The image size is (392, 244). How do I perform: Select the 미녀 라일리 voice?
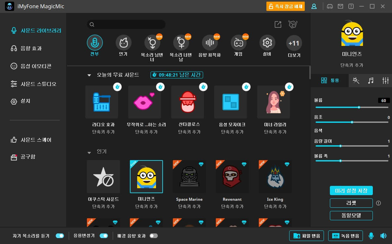[274, 102]
